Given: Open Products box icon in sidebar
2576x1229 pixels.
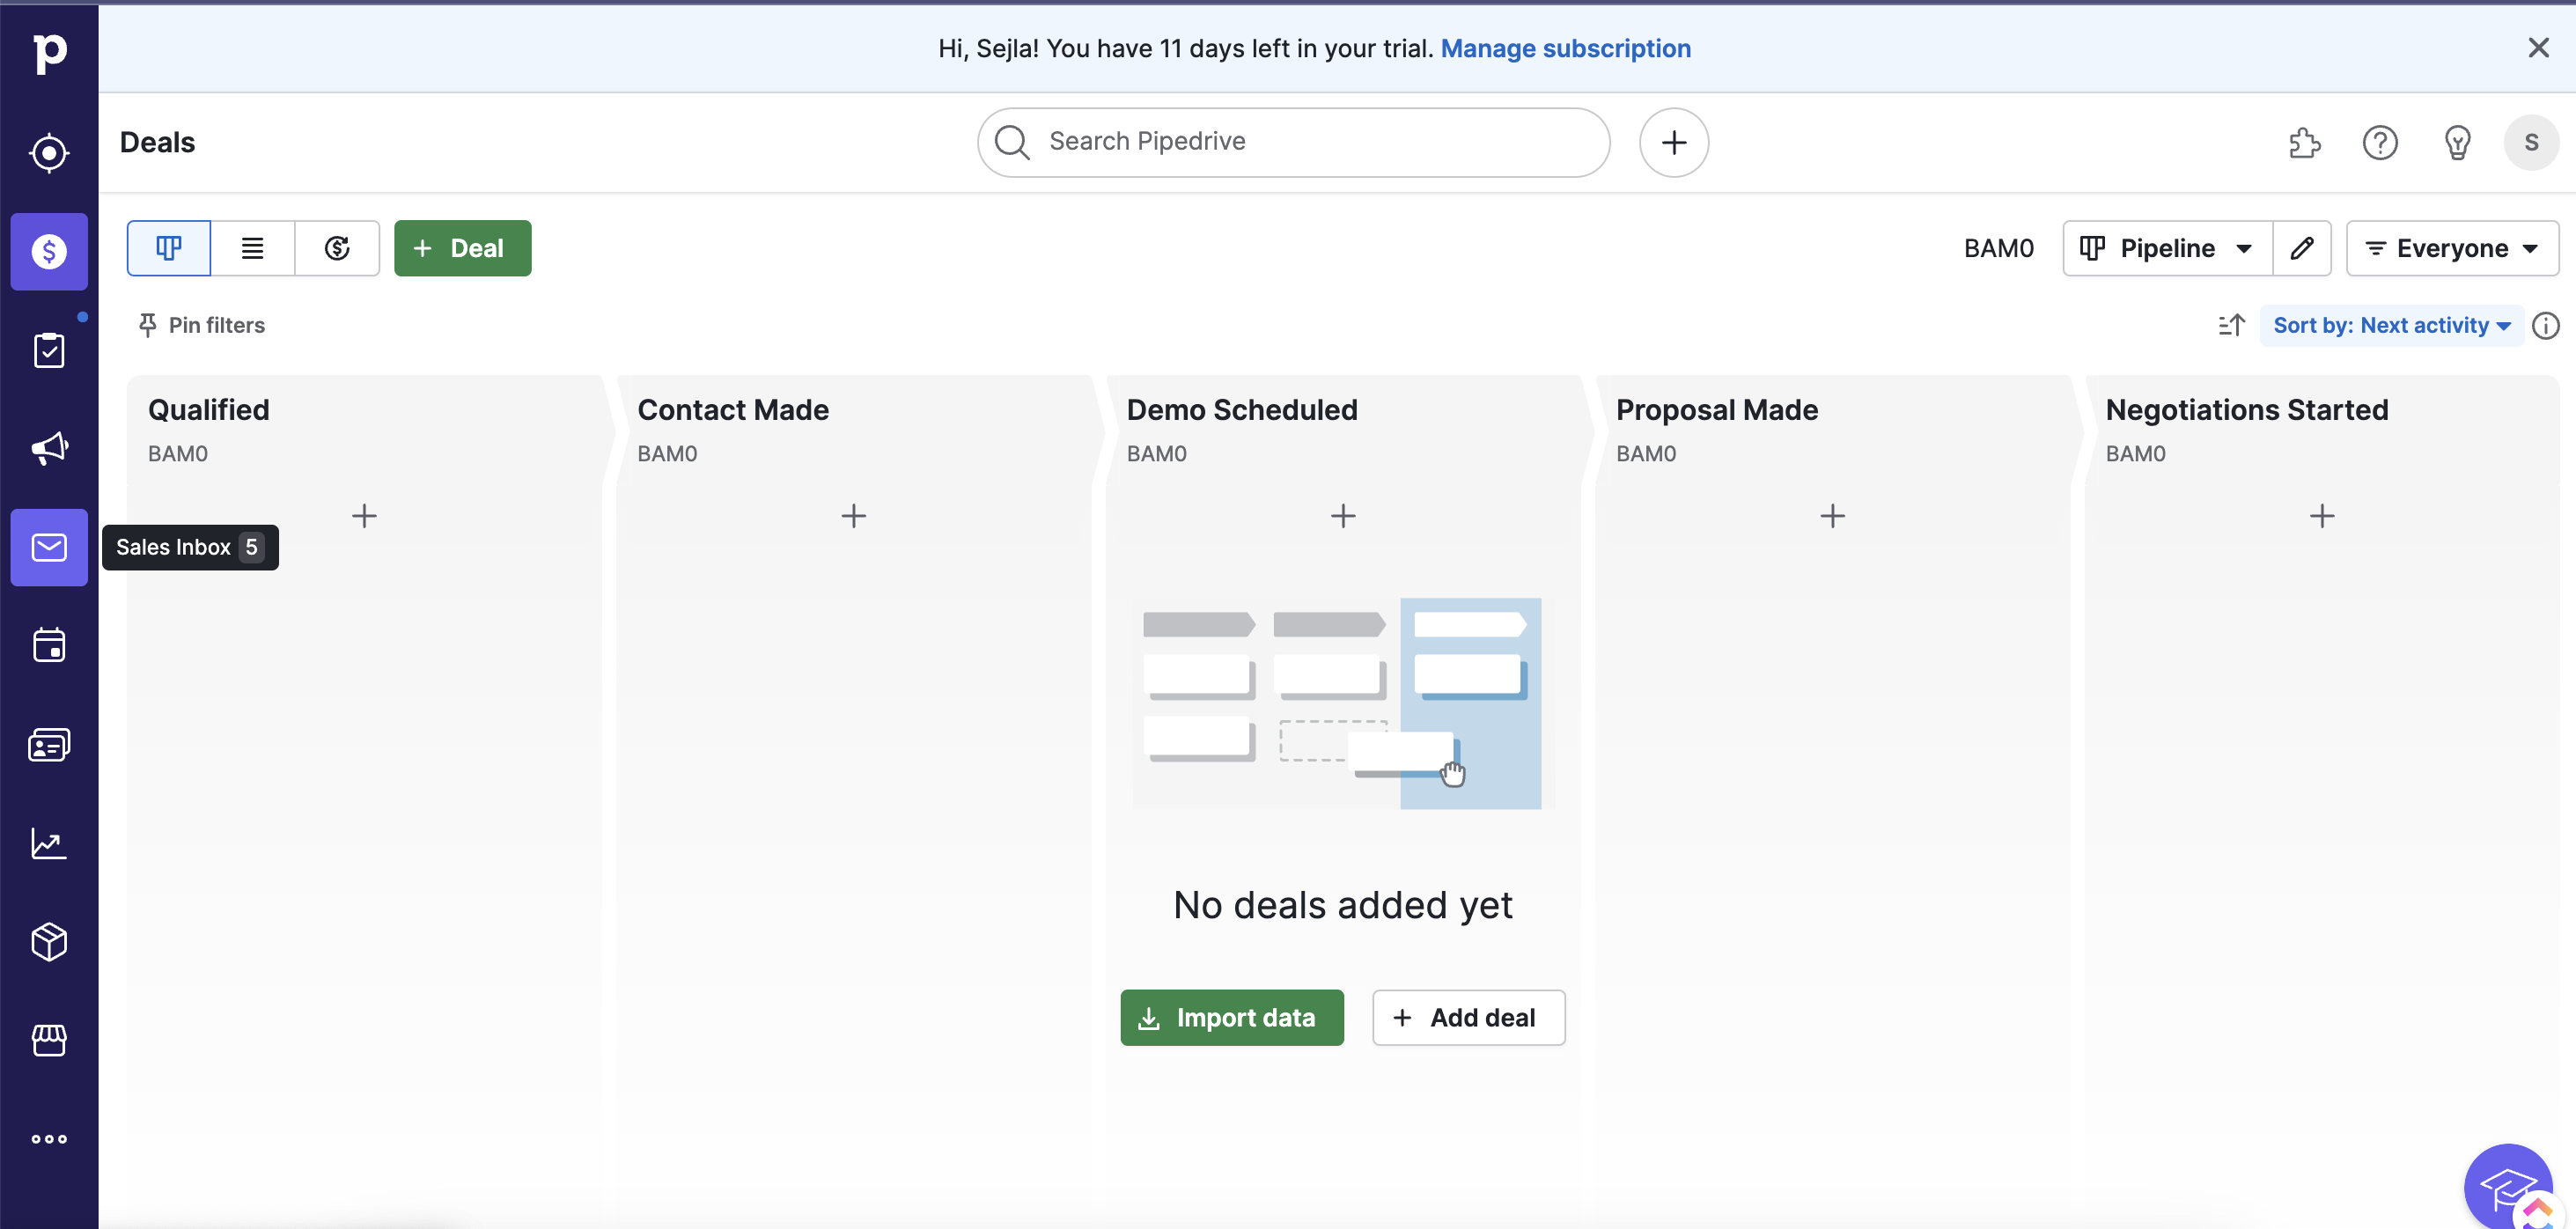Looking at the screenshot, I should [49, 942].
